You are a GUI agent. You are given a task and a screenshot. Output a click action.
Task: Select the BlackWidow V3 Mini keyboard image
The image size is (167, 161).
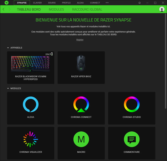[30, 64]
